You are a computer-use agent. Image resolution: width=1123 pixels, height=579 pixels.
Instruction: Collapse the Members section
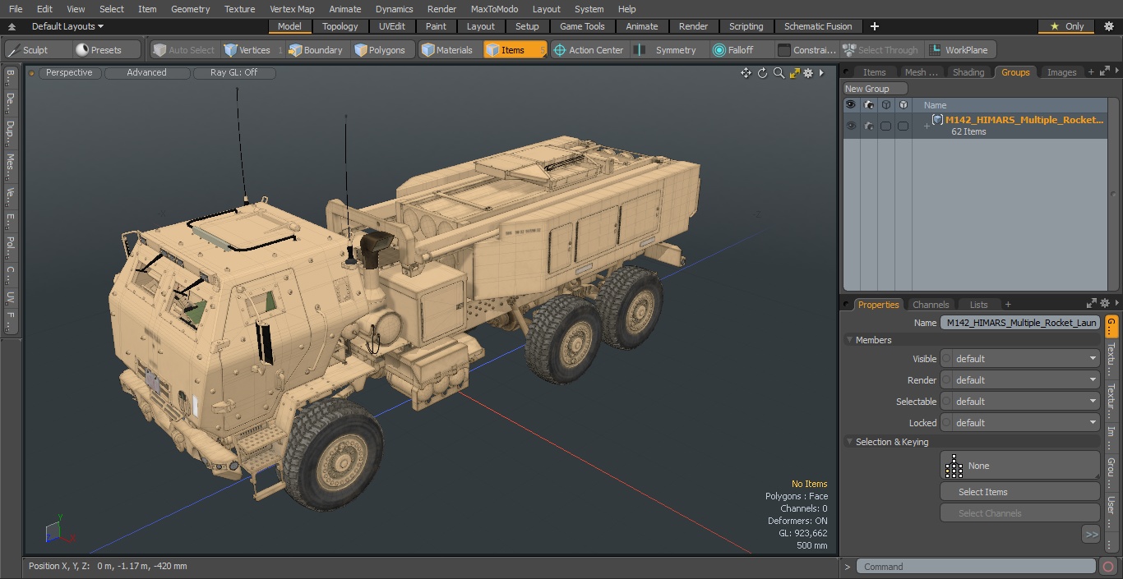pyautogui.click(x=849, y=340)
